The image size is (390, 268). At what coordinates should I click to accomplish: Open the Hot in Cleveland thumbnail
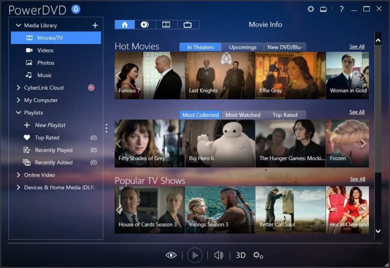[x=347, y=210]
